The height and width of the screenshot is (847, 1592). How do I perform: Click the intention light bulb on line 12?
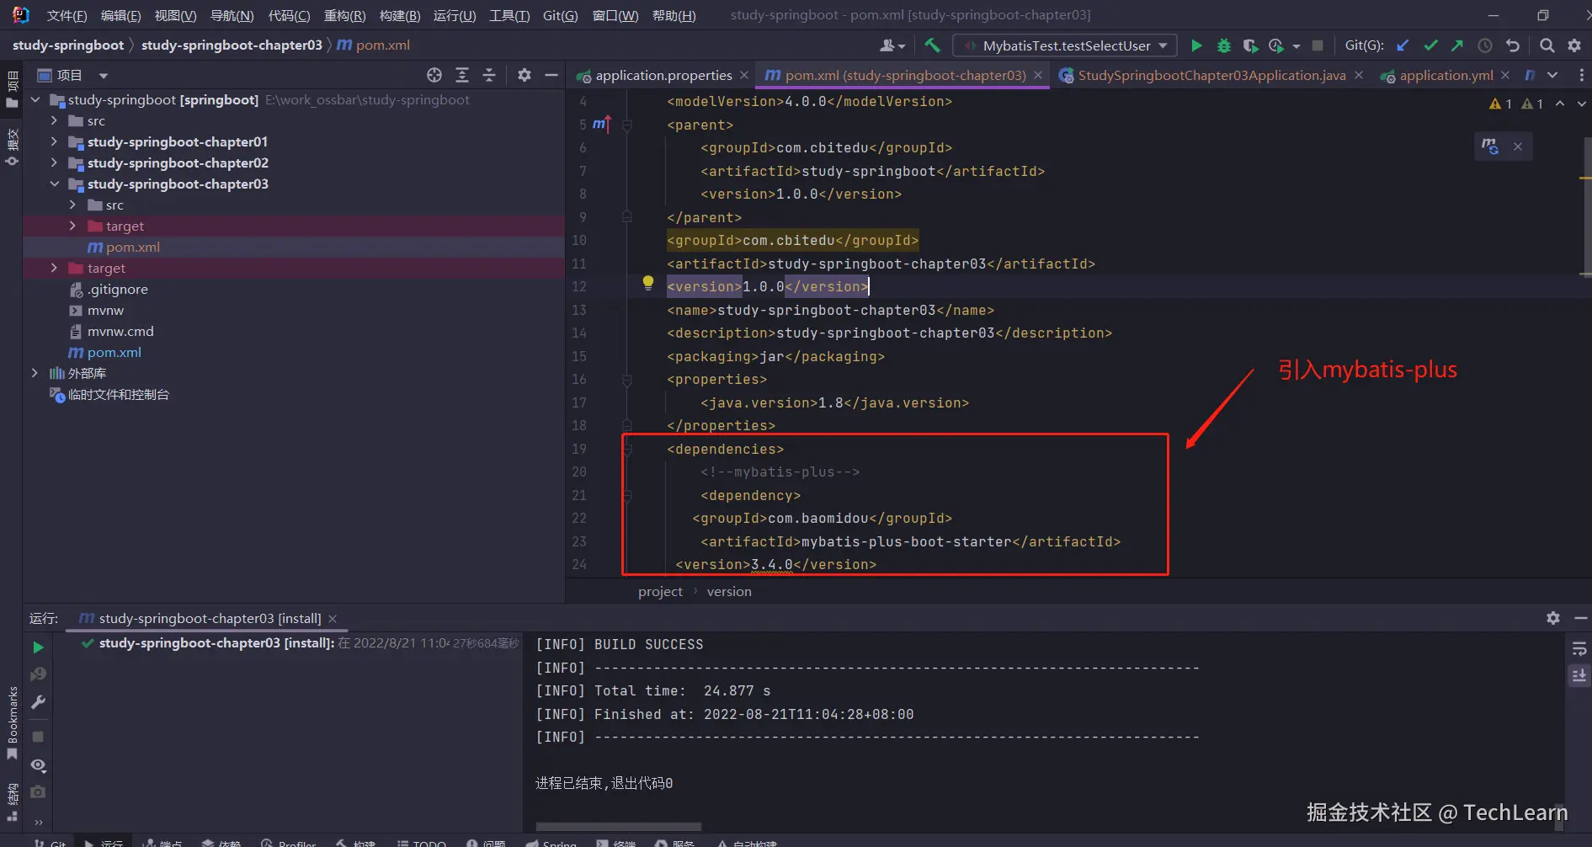pos(648,284)
